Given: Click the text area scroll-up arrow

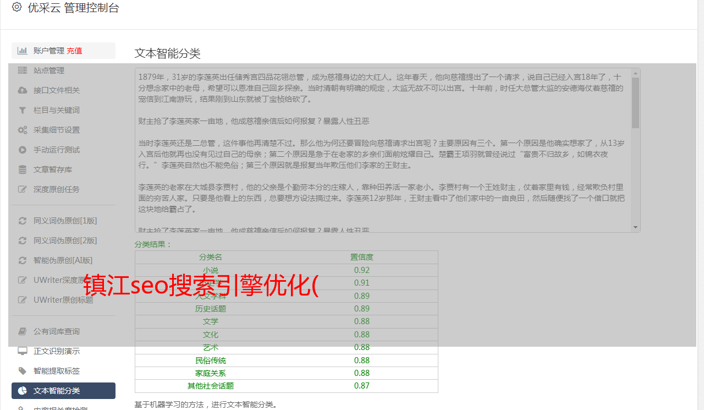Looking at the screenshot, I should point(636,72).
